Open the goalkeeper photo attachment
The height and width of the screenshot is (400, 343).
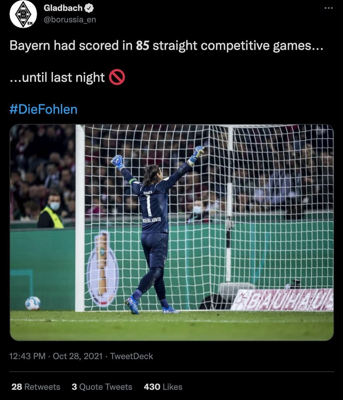tap(172, 232)
